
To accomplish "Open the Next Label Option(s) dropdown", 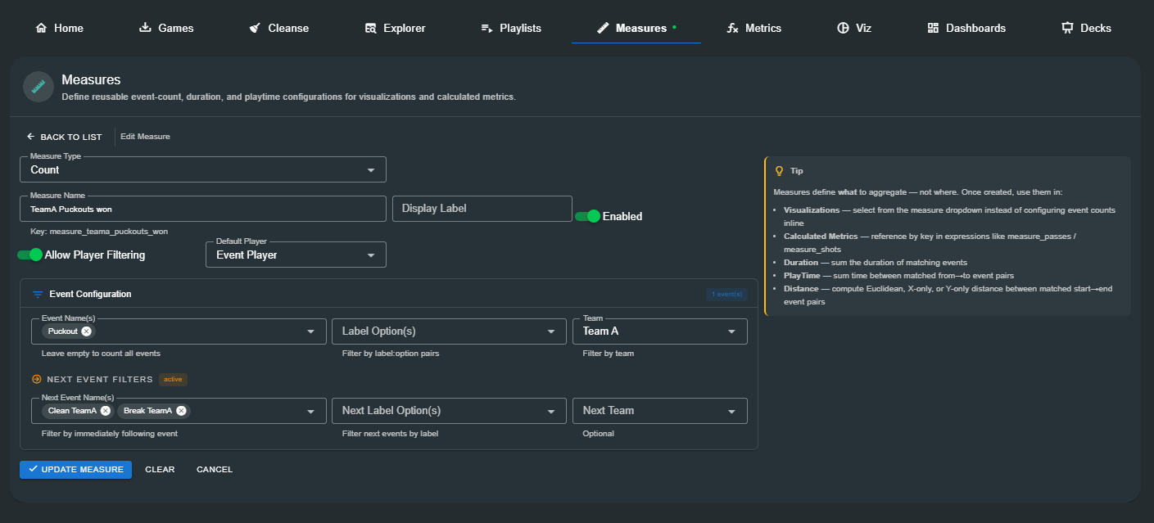I will 449,411.
